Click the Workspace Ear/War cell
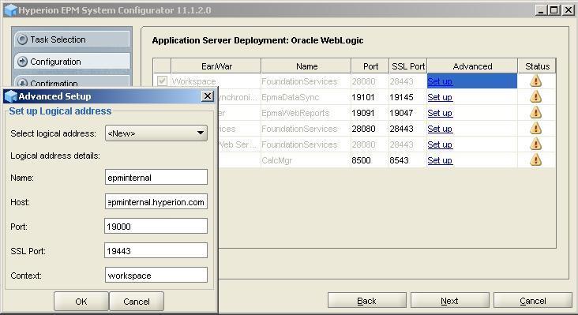The image size is (578, 315). tap(216, 81)
